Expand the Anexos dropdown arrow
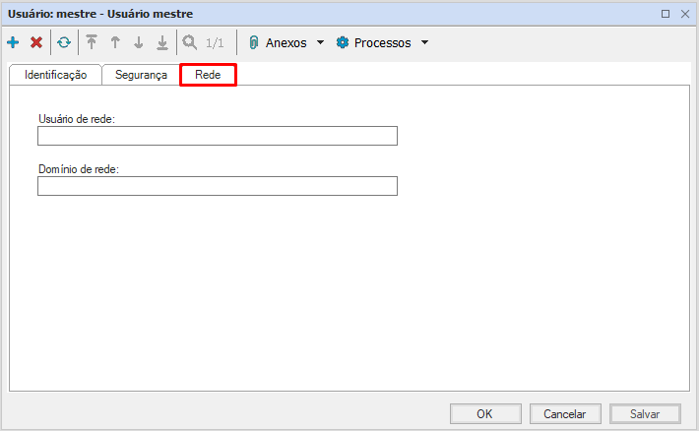Screen dimensions: 699x431 tap(320, 42)
